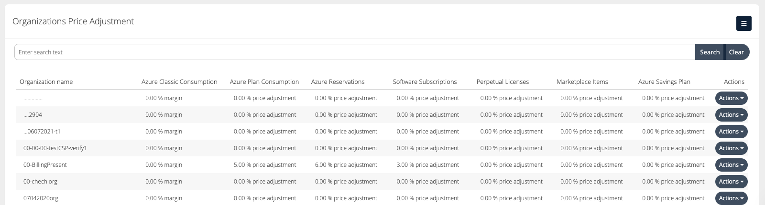Click the Software Subscriptions column header
This screenshot has width=765, height=205.
pyautogui.click(x=425, y=82)
